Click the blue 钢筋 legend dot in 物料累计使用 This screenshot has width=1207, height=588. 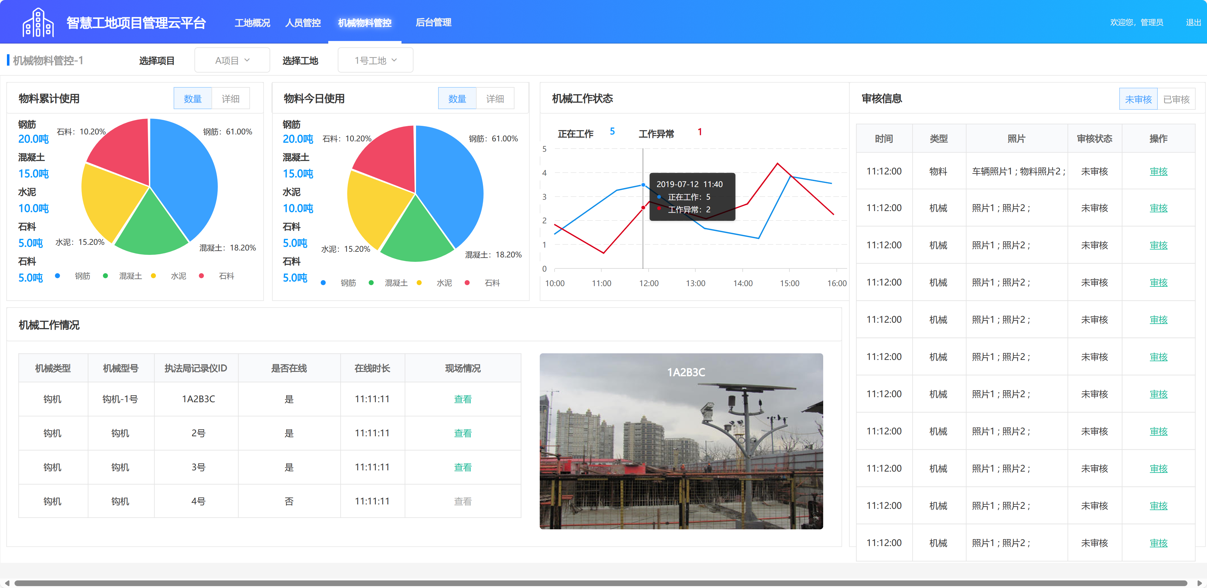[x=57, y=276]
